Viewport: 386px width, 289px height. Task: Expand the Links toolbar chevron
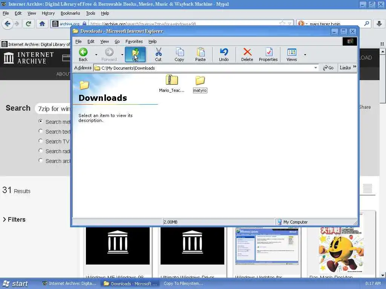tap(354, 67)
